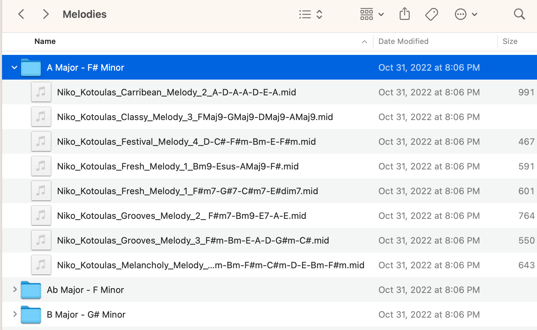The width and height of the screenshot is (537, 330).
Task: Select Niko_Kotoulas_Grooves_Melody_3 file name
Action: [193, 240]
